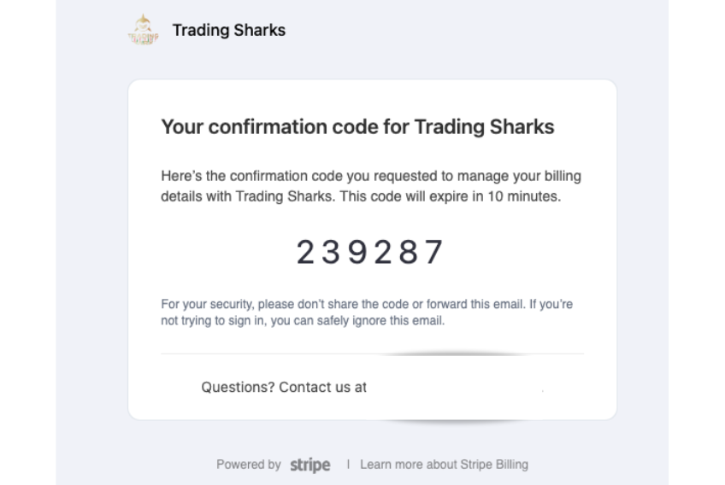Image resolution: width=725 pixels, height=485 pixels.
Task: Click the last digit "7" of the code
Action: tap(434, 252)
